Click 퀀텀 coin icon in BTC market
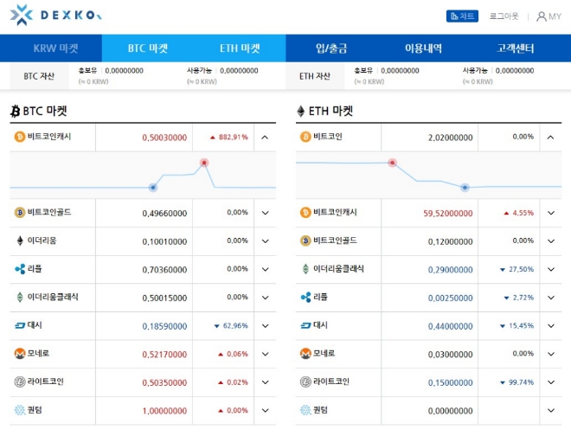The image size is (571, 436). point(20,410)
